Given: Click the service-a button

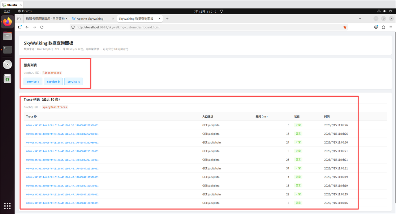Looking at the screenshot, I should click(x=33, y=82).
